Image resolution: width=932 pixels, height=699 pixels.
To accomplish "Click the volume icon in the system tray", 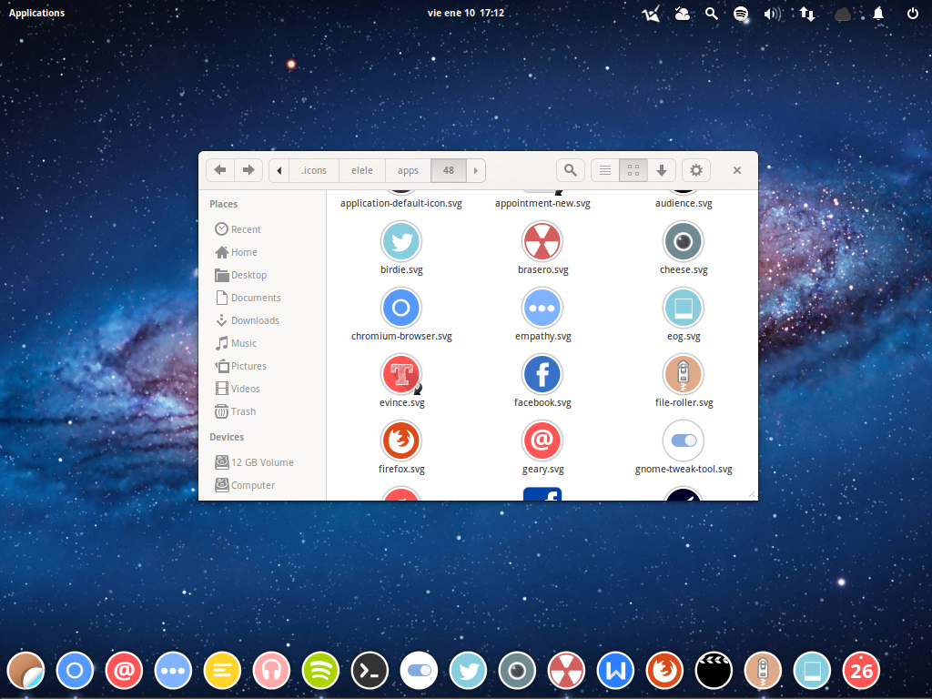I will [772, 13].
